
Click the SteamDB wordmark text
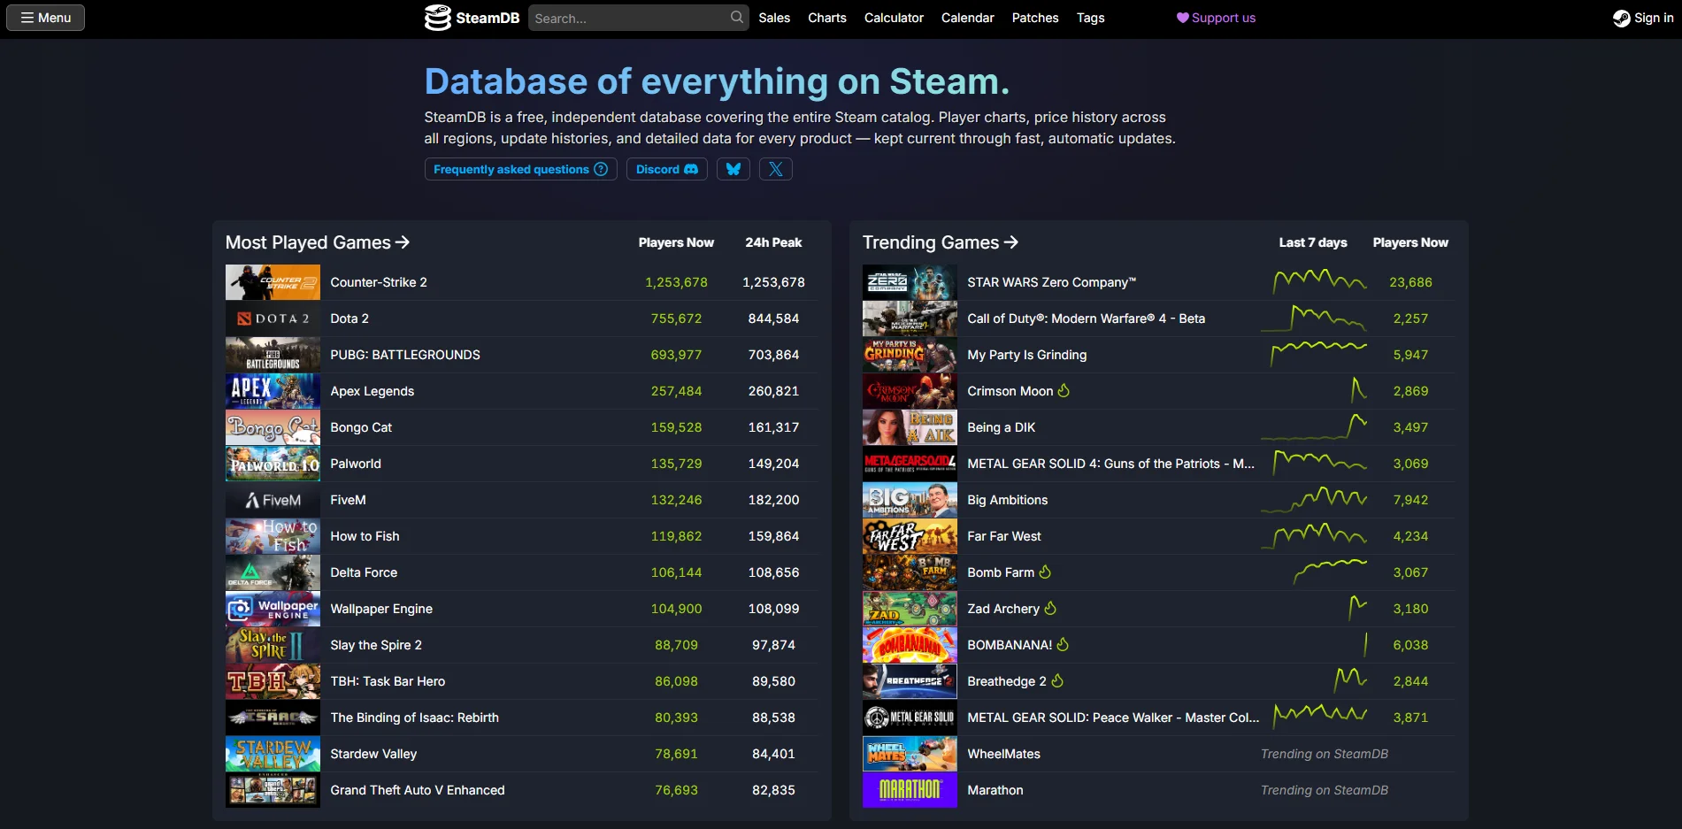click(488, 18)
